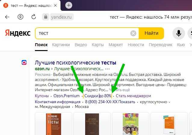Click the Yandex favicon on the browser tab
192x135 pixels.
coord(6,5)
